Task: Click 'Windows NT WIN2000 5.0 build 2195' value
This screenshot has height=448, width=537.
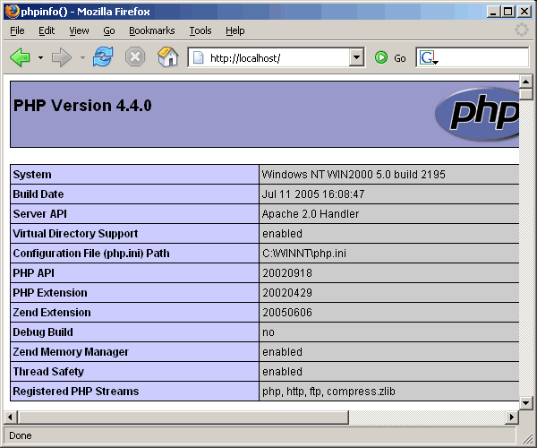Action: 354,175
